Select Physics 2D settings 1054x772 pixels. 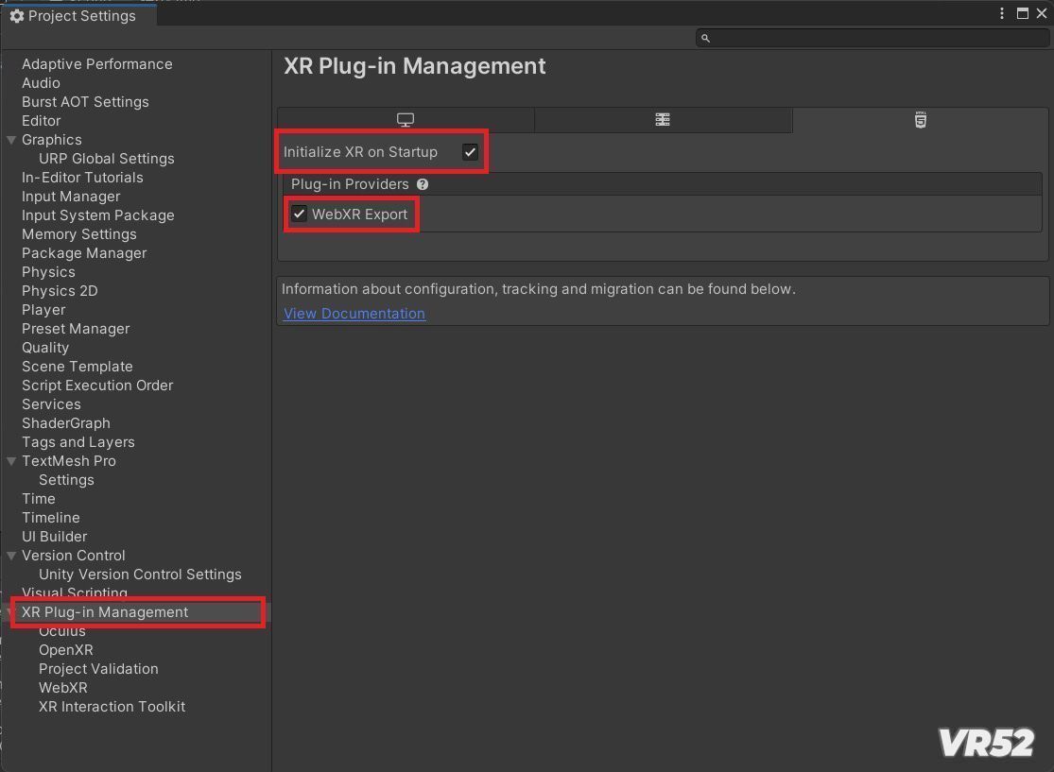point(60,291)
